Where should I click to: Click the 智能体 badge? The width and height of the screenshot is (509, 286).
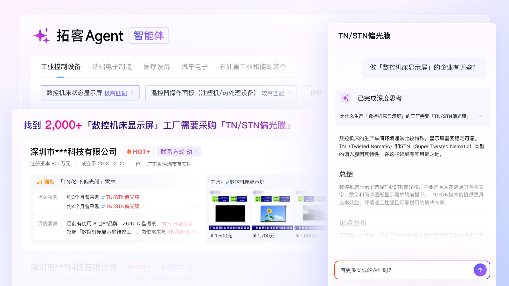[149, 36]
